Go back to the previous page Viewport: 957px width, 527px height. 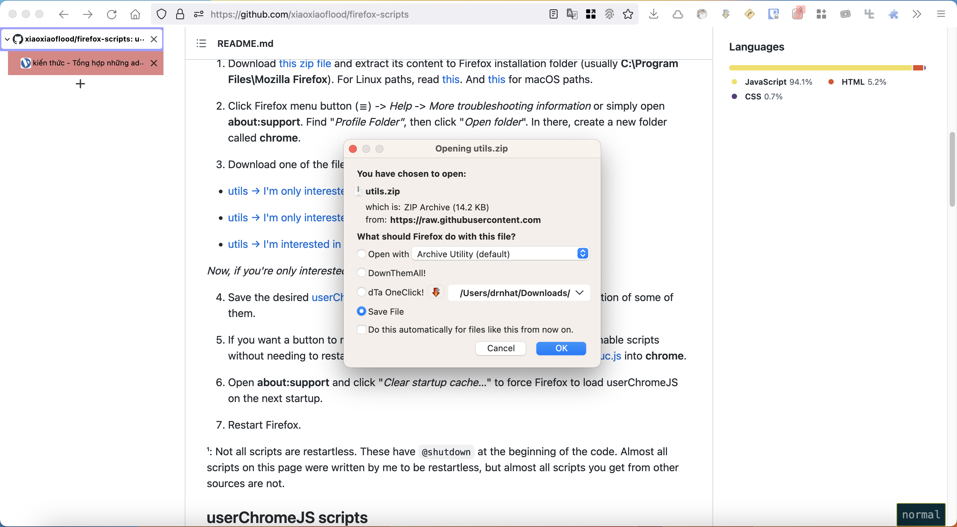point(63,14)
